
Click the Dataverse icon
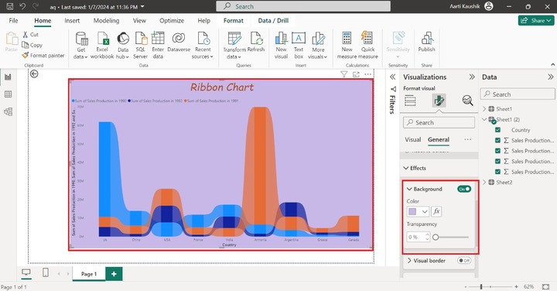[x=179, y=38]
